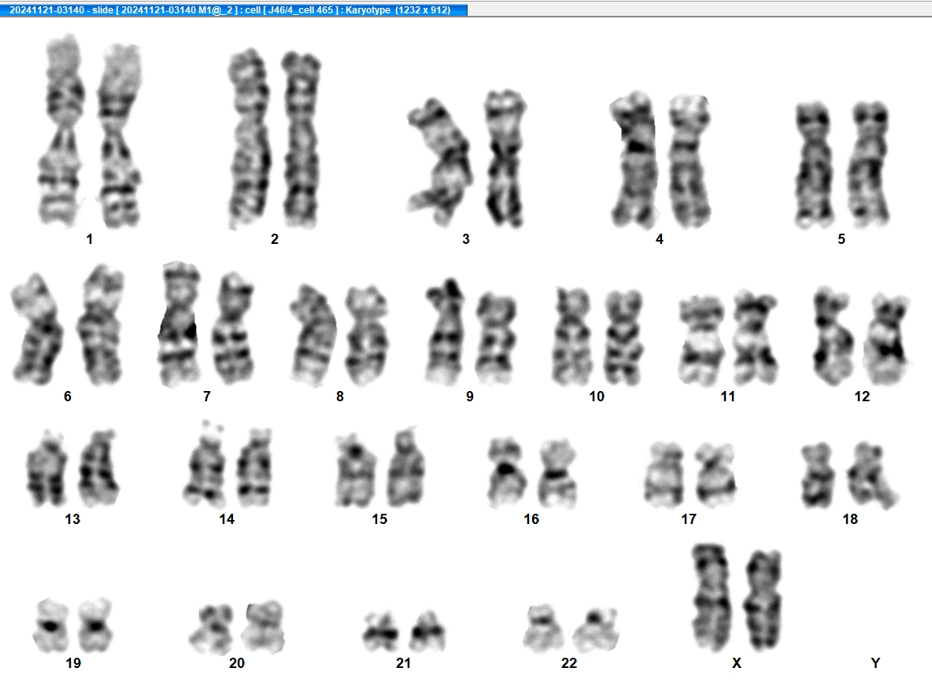Screen dimensions: 932x690
Task: Select the right chromosome 9 homolog
Action: [x=497, y=338]
